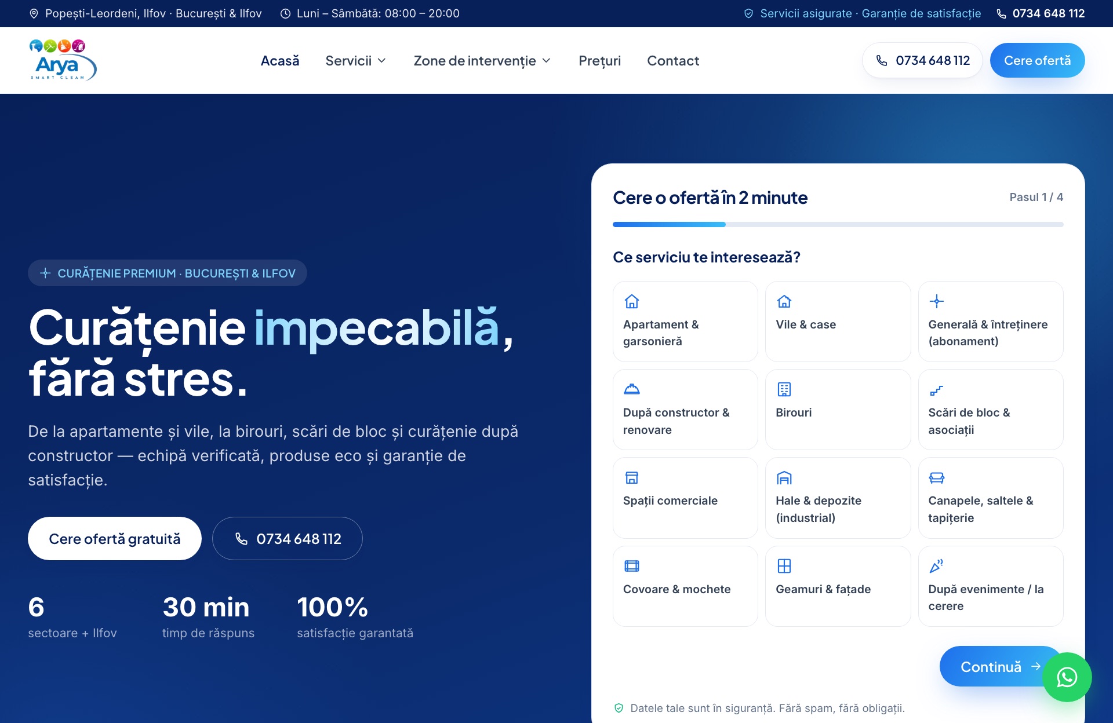This screenshot has height=723, width=1113.
Task: Click the phone icon in header phone button
Action: (882, 60)
